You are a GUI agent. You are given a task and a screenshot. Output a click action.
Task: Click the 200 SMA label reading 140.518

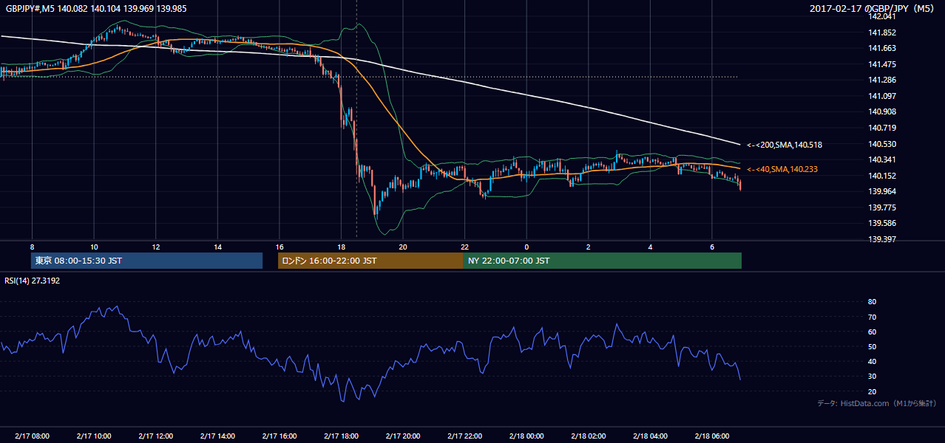click(785, 145)
